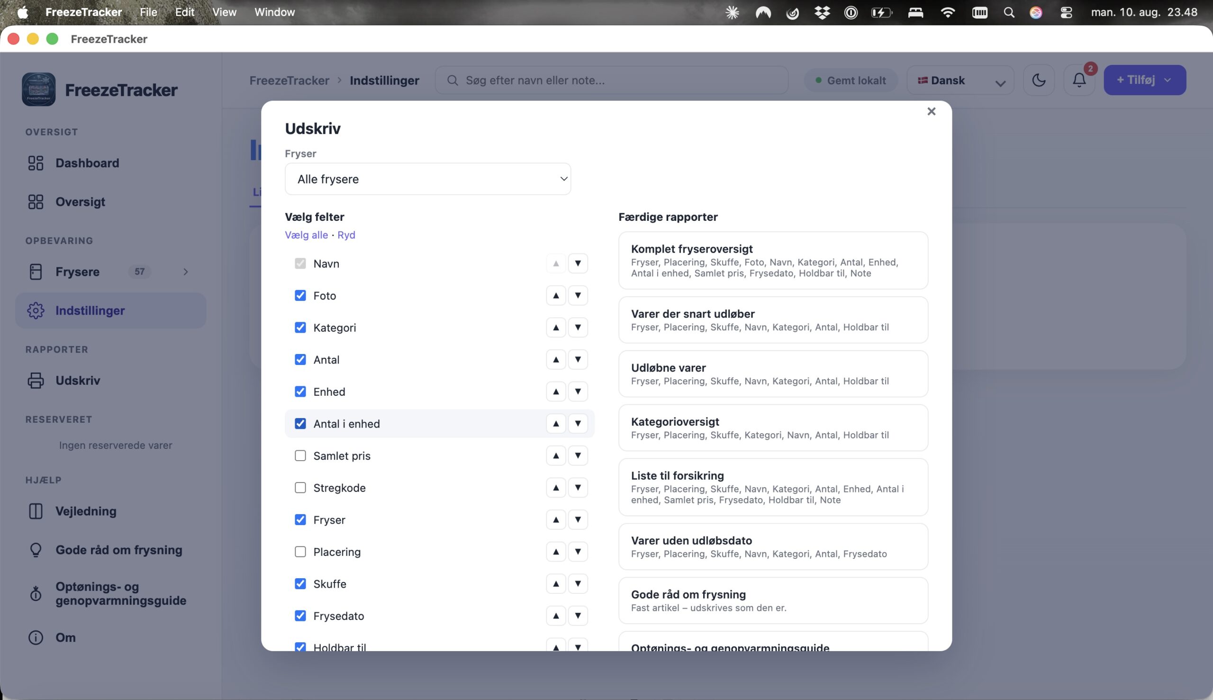Toggle the Antal field checkbox

[300, 360]
